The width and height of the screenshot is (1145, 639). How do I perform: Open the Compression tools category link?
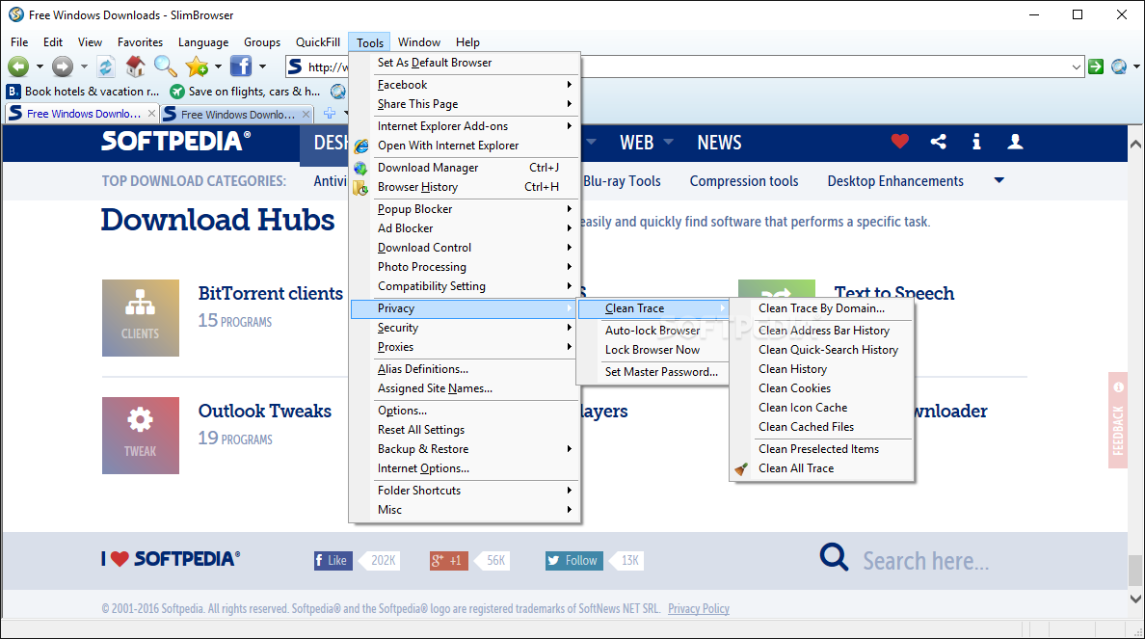(744, 181)
